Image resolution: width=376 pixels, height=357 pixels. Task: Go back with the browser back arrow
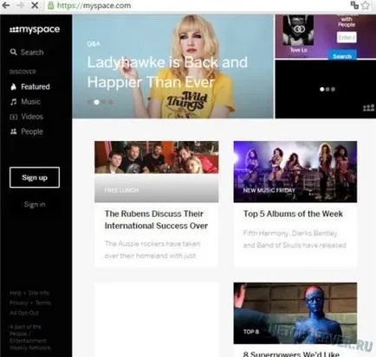(6, 5)
